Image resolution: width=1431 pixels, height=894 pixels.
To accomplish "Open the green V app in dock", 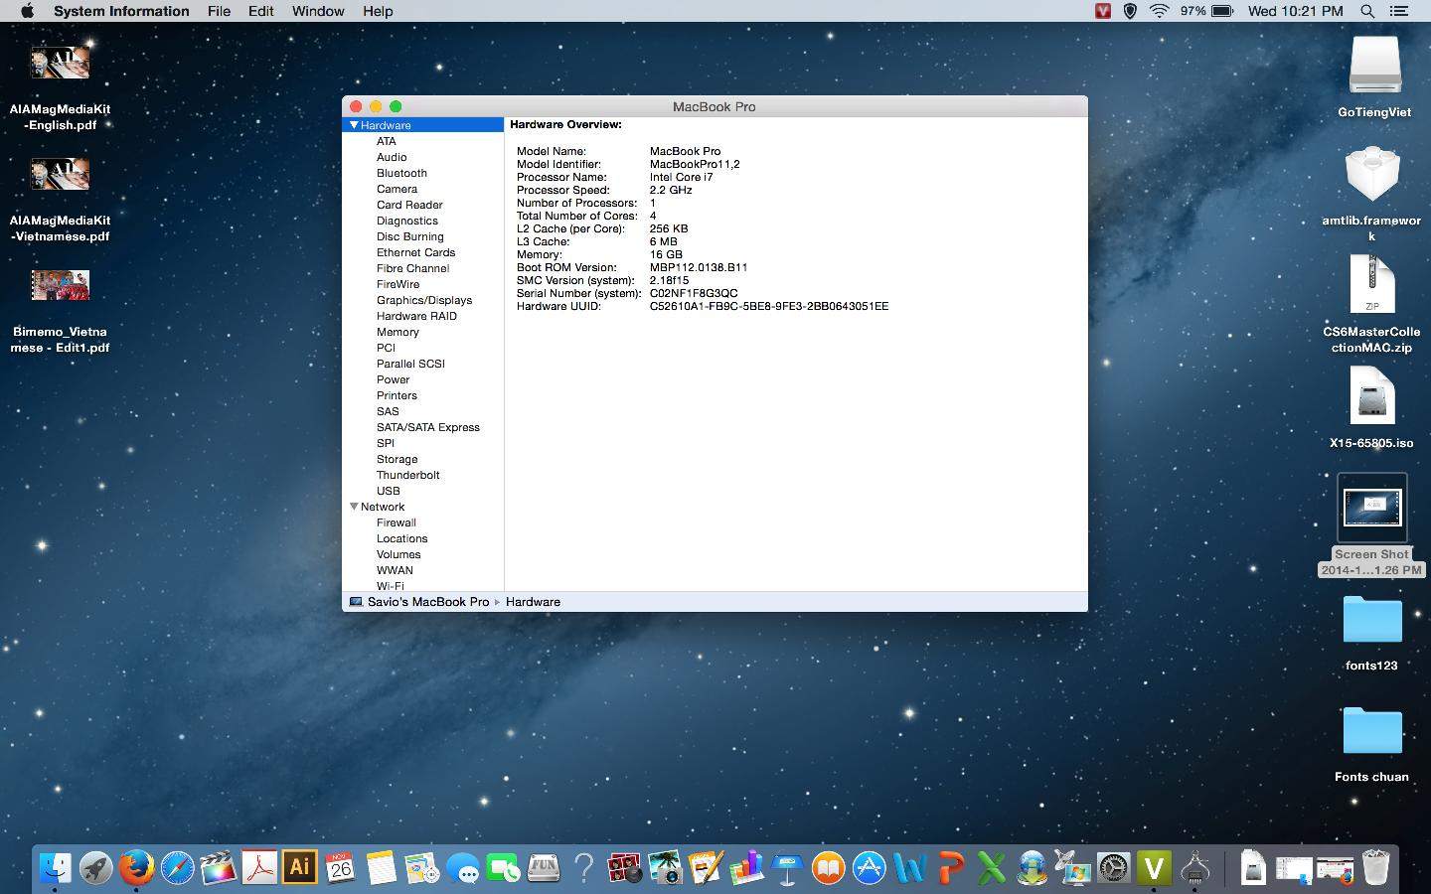I will [1155, 868].
